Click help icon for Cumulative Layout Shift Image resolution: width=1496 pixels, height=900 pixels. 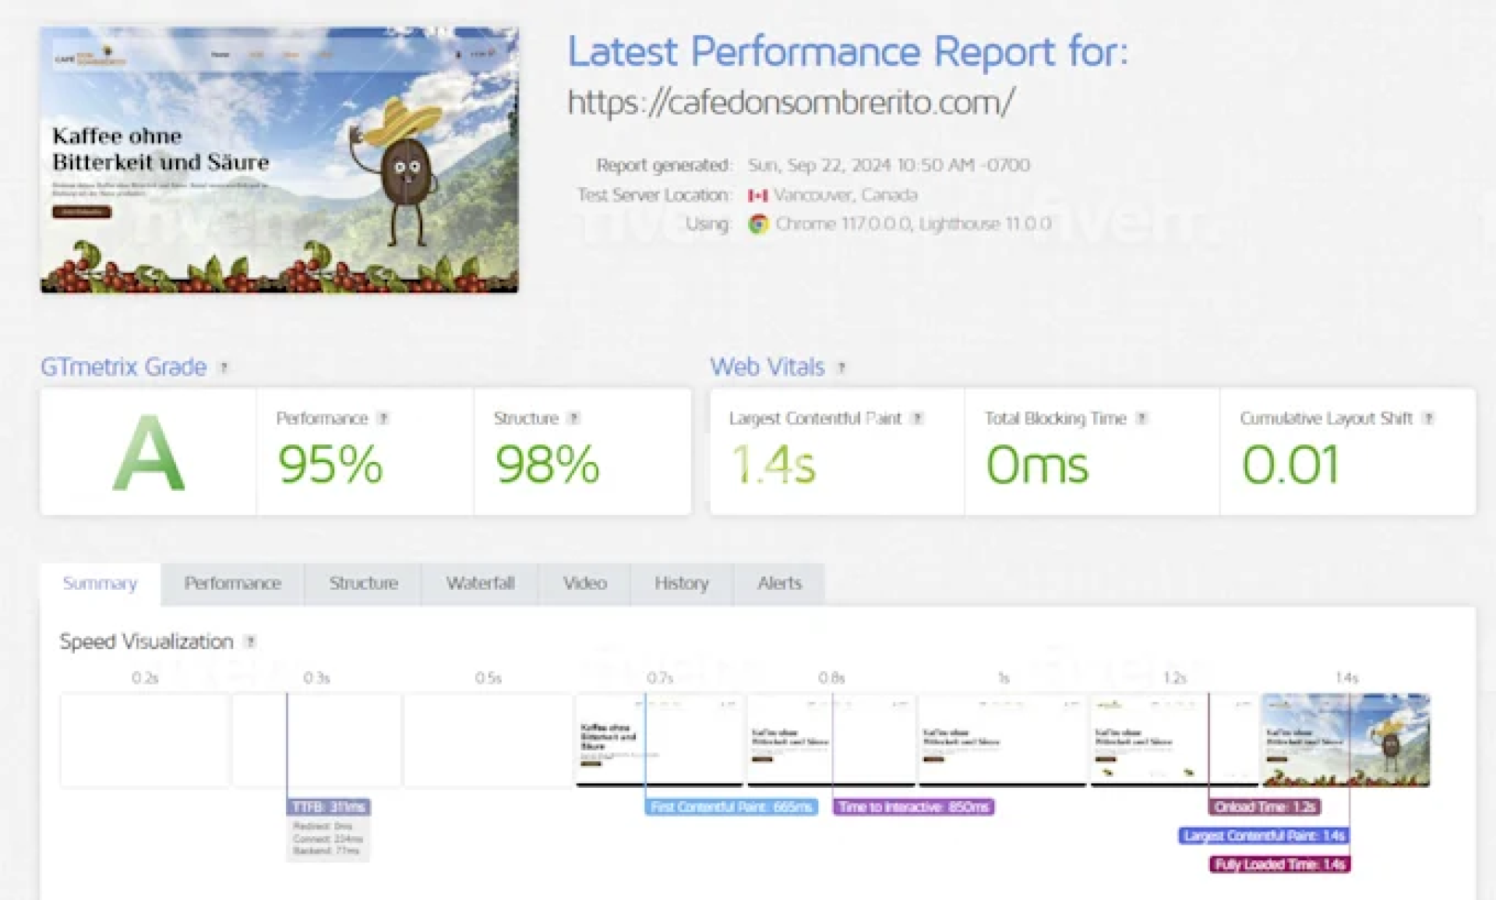[1428, 418]
